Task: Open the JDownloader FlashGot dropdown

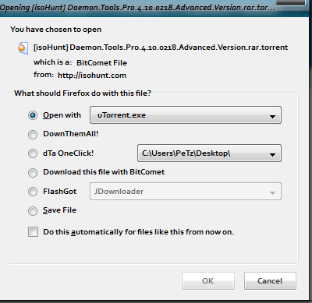Action: pyautogui.click(x=186, y=192)
